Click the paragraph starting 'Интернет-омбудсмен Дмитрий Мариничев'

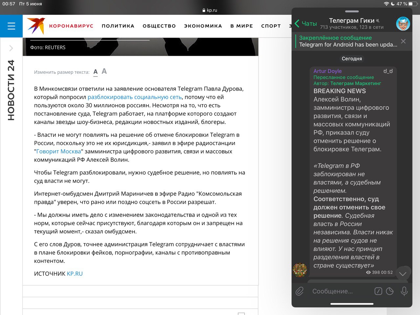tap(138, 198)
